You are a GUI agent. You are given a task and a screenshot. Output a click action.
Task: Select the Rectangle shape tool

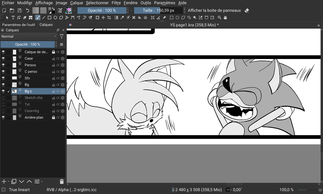(x=50, y=18)
